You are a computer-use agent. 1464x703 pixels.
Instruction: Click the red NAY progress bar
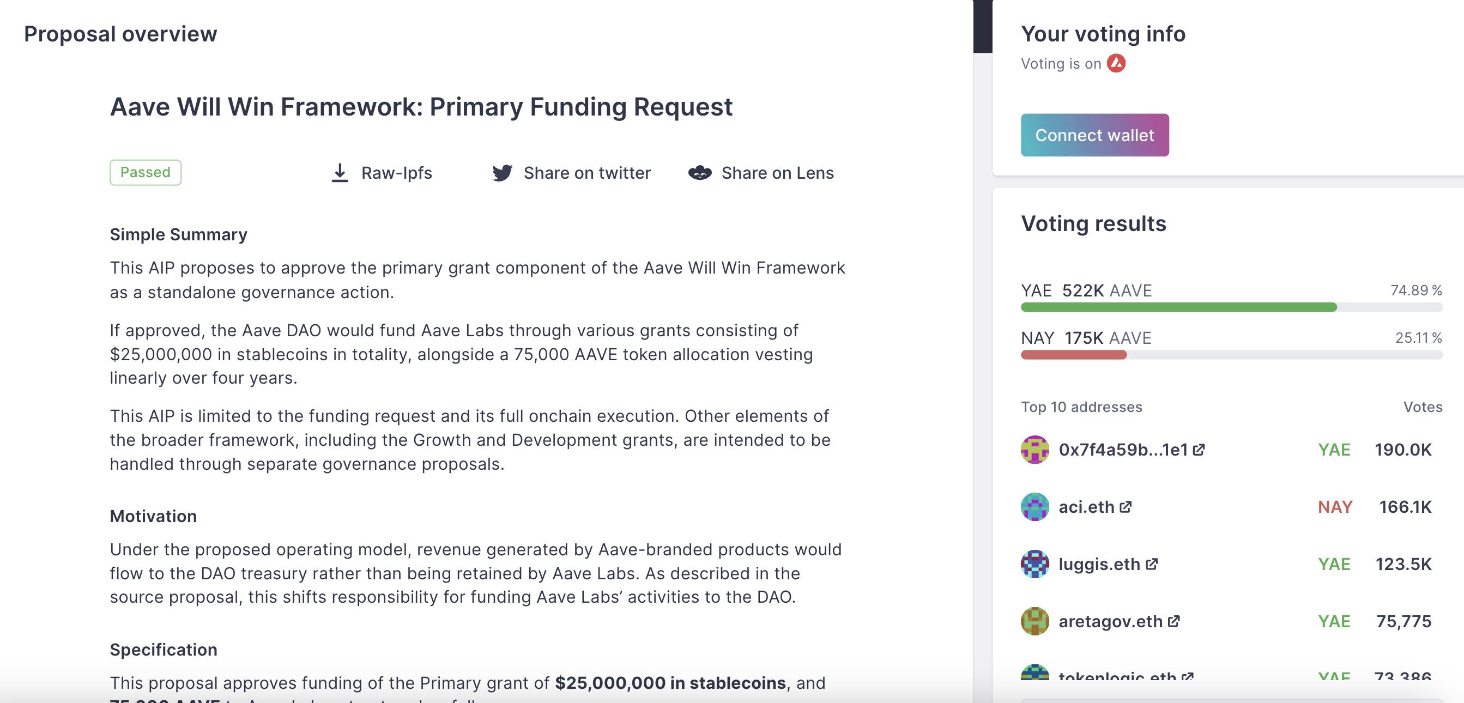[x=1074, y=355]
